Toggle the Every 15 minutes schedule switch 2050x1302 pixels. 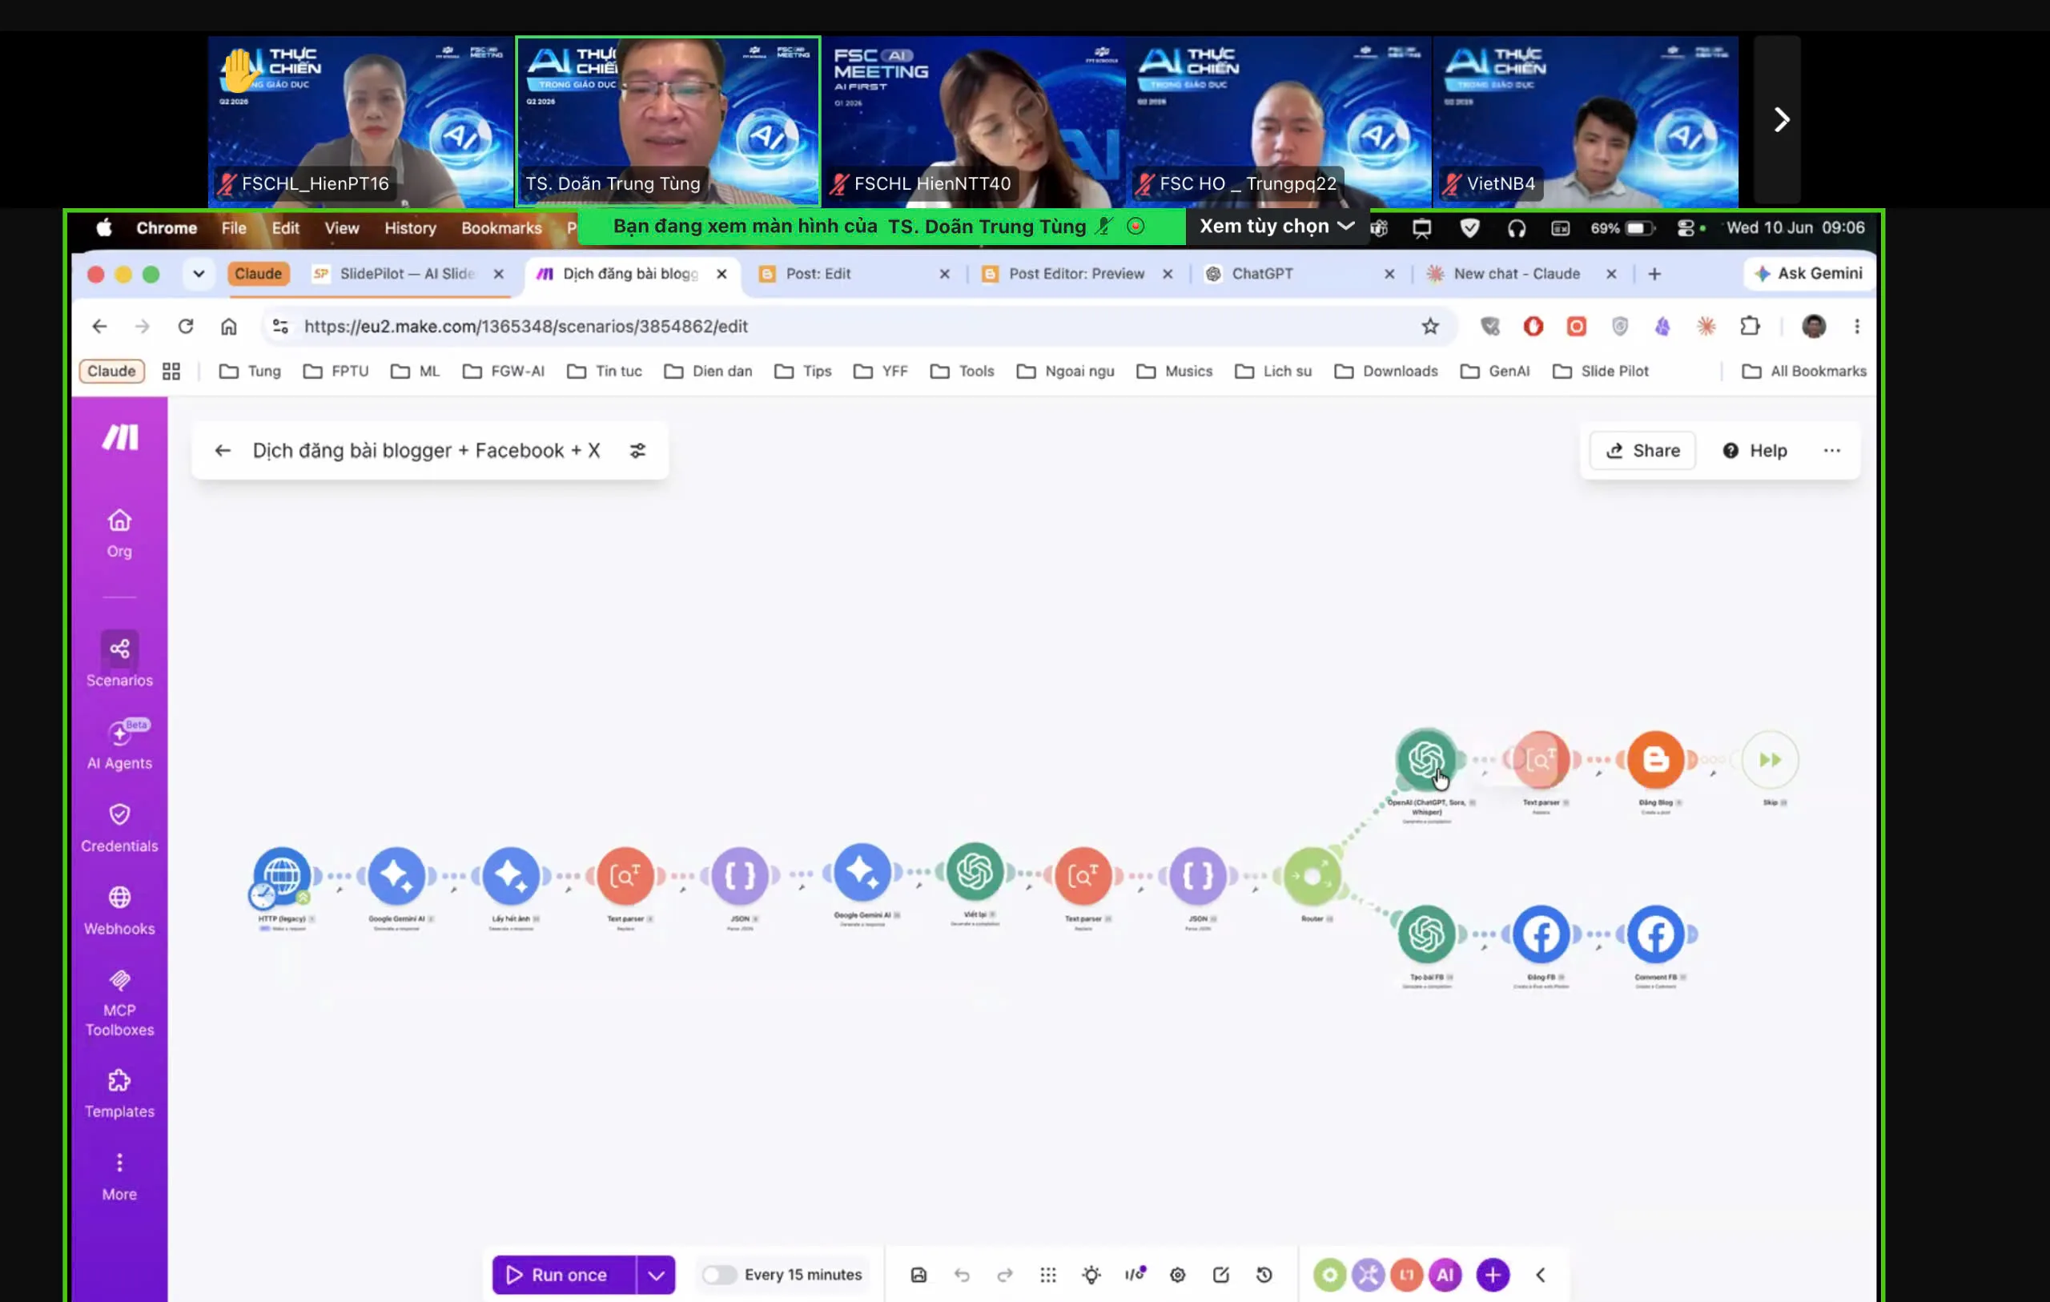point(718,1275)
